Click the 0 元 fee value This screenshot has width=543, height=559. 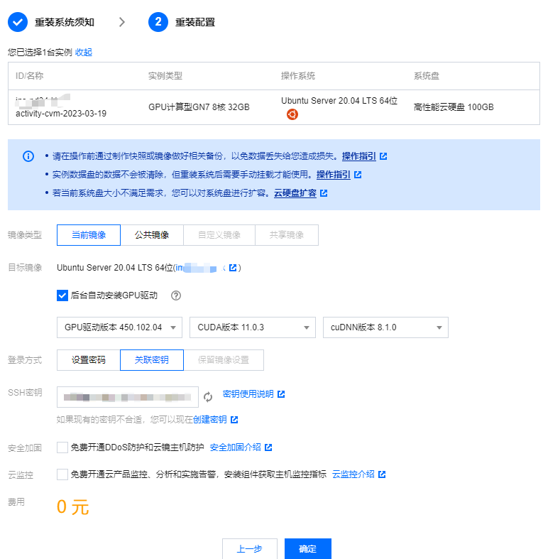pyautogui.click(x=72, y=507)
